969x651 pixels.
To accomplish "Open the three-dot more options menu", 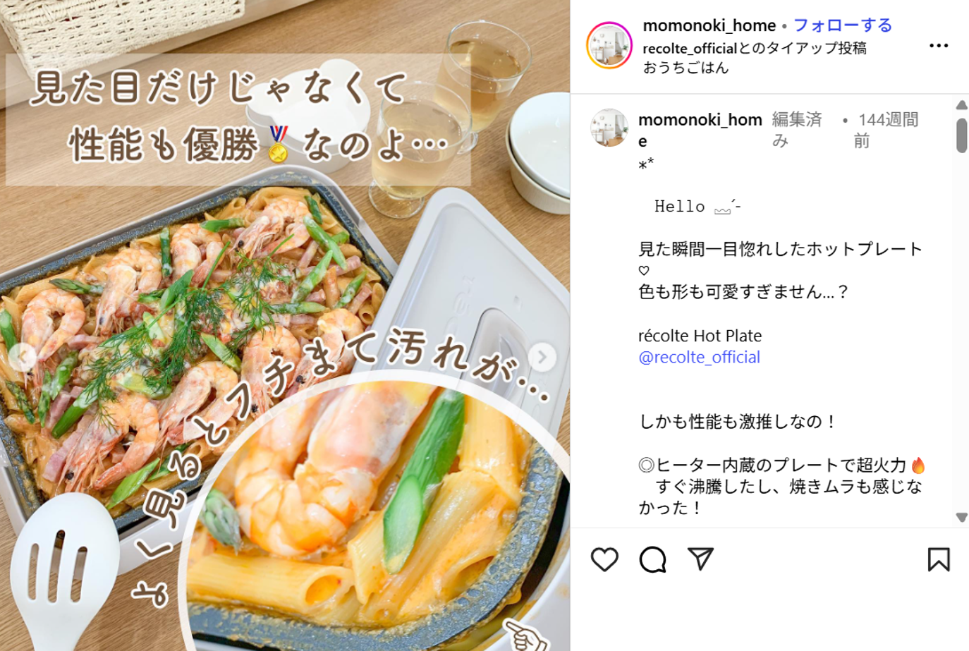I will click(938, 46).
